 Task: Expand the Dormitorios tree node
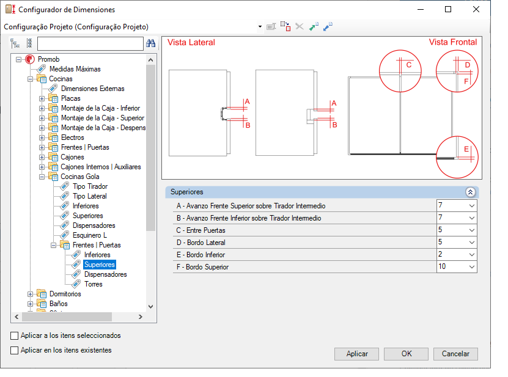(x=31, y=294)
